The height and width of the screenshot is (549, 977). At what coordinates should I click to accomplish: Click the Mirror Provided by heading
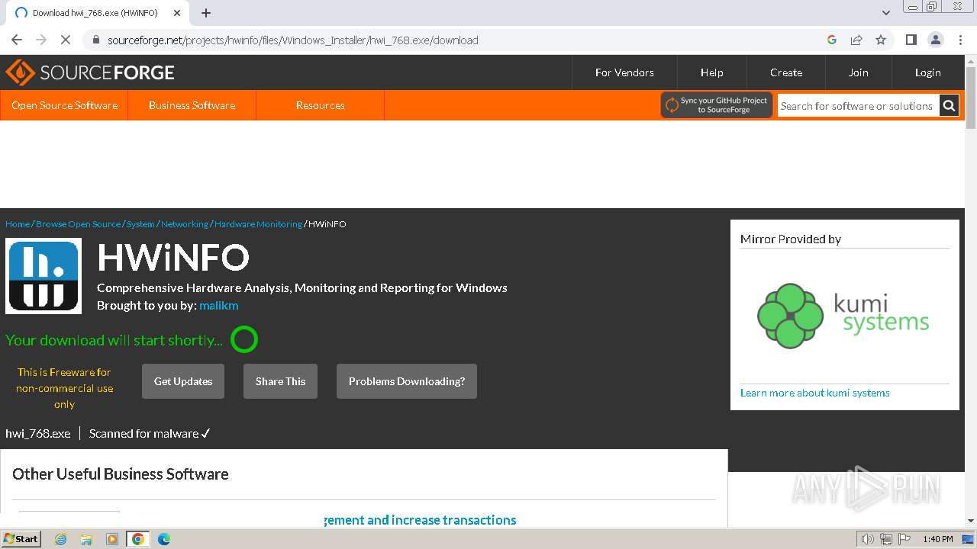[x=791, y=239]
